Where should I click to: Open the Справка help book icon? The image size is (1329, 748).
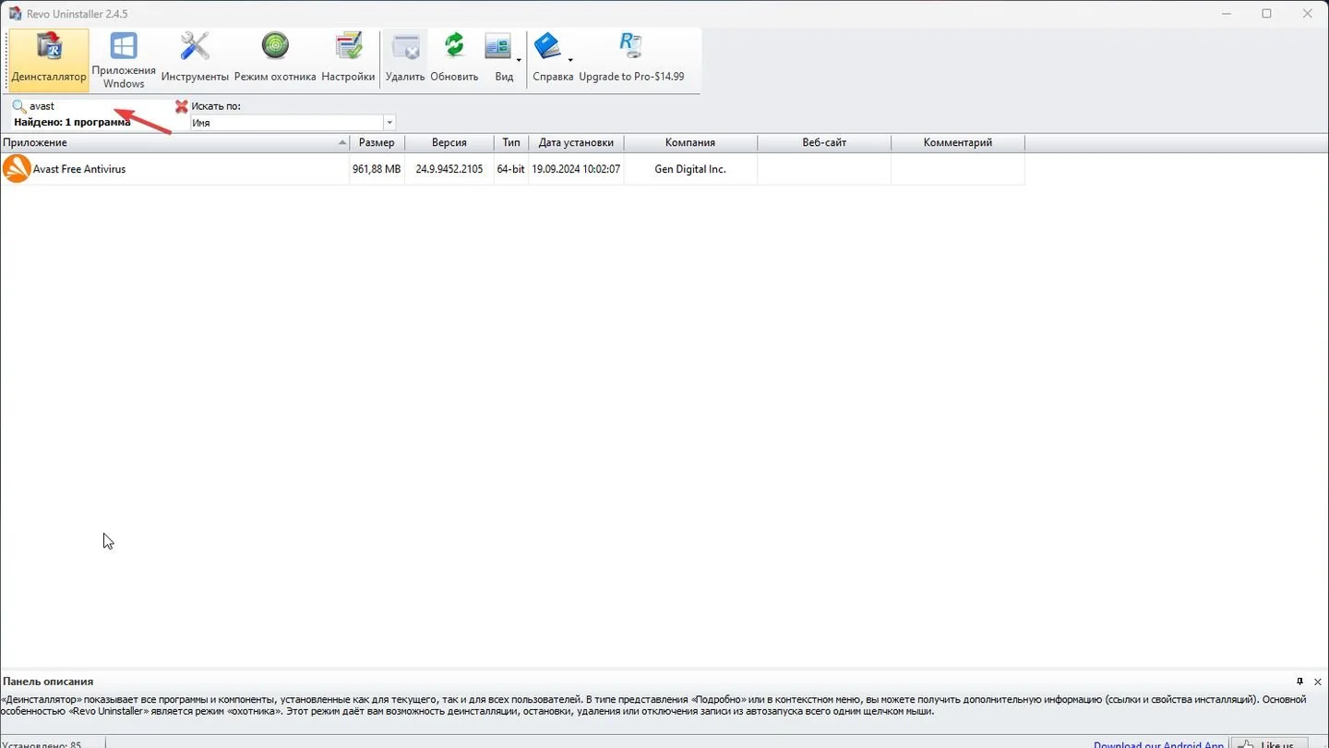(x=548, y=47)
